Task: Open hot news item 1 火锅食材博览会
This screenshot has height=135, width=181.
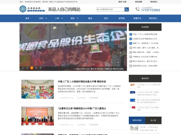Action: click(145, 34)
